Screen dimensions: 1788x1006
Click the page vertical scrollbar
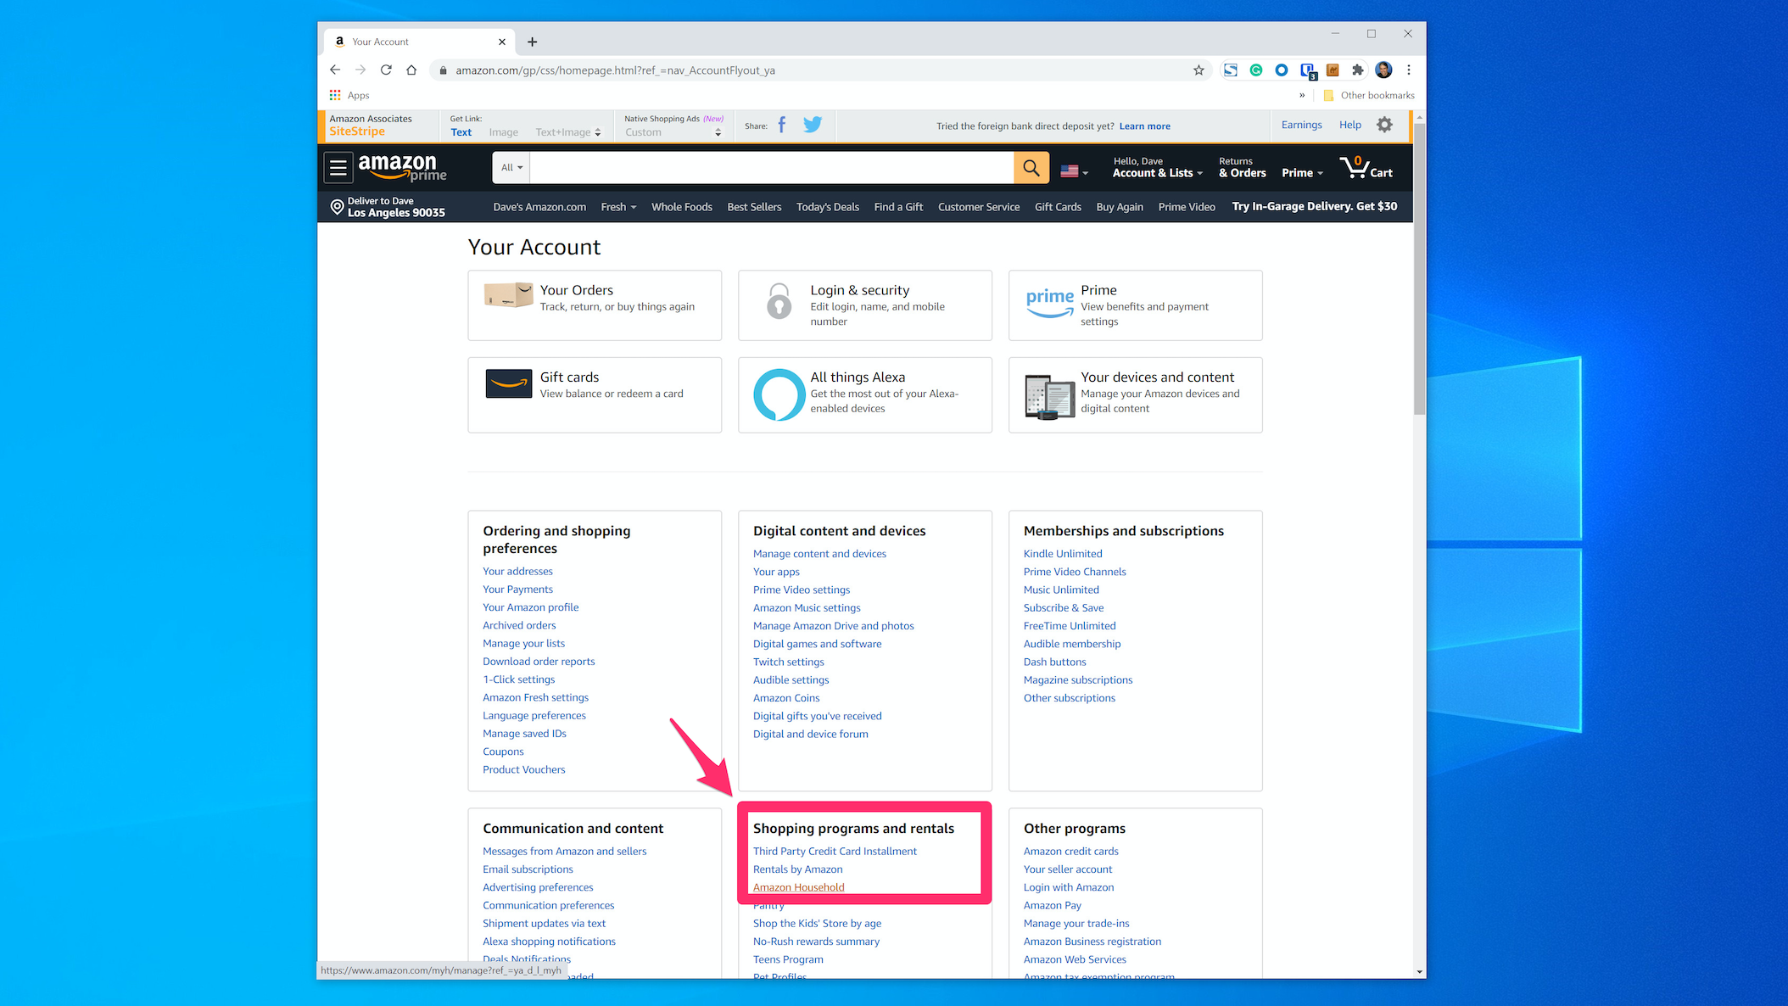pos(1419,268)
